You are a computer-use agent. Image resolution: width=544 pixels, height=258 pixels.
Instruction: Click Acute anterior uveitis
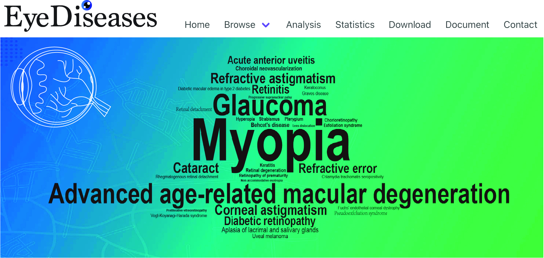click(x=271, y=60)
